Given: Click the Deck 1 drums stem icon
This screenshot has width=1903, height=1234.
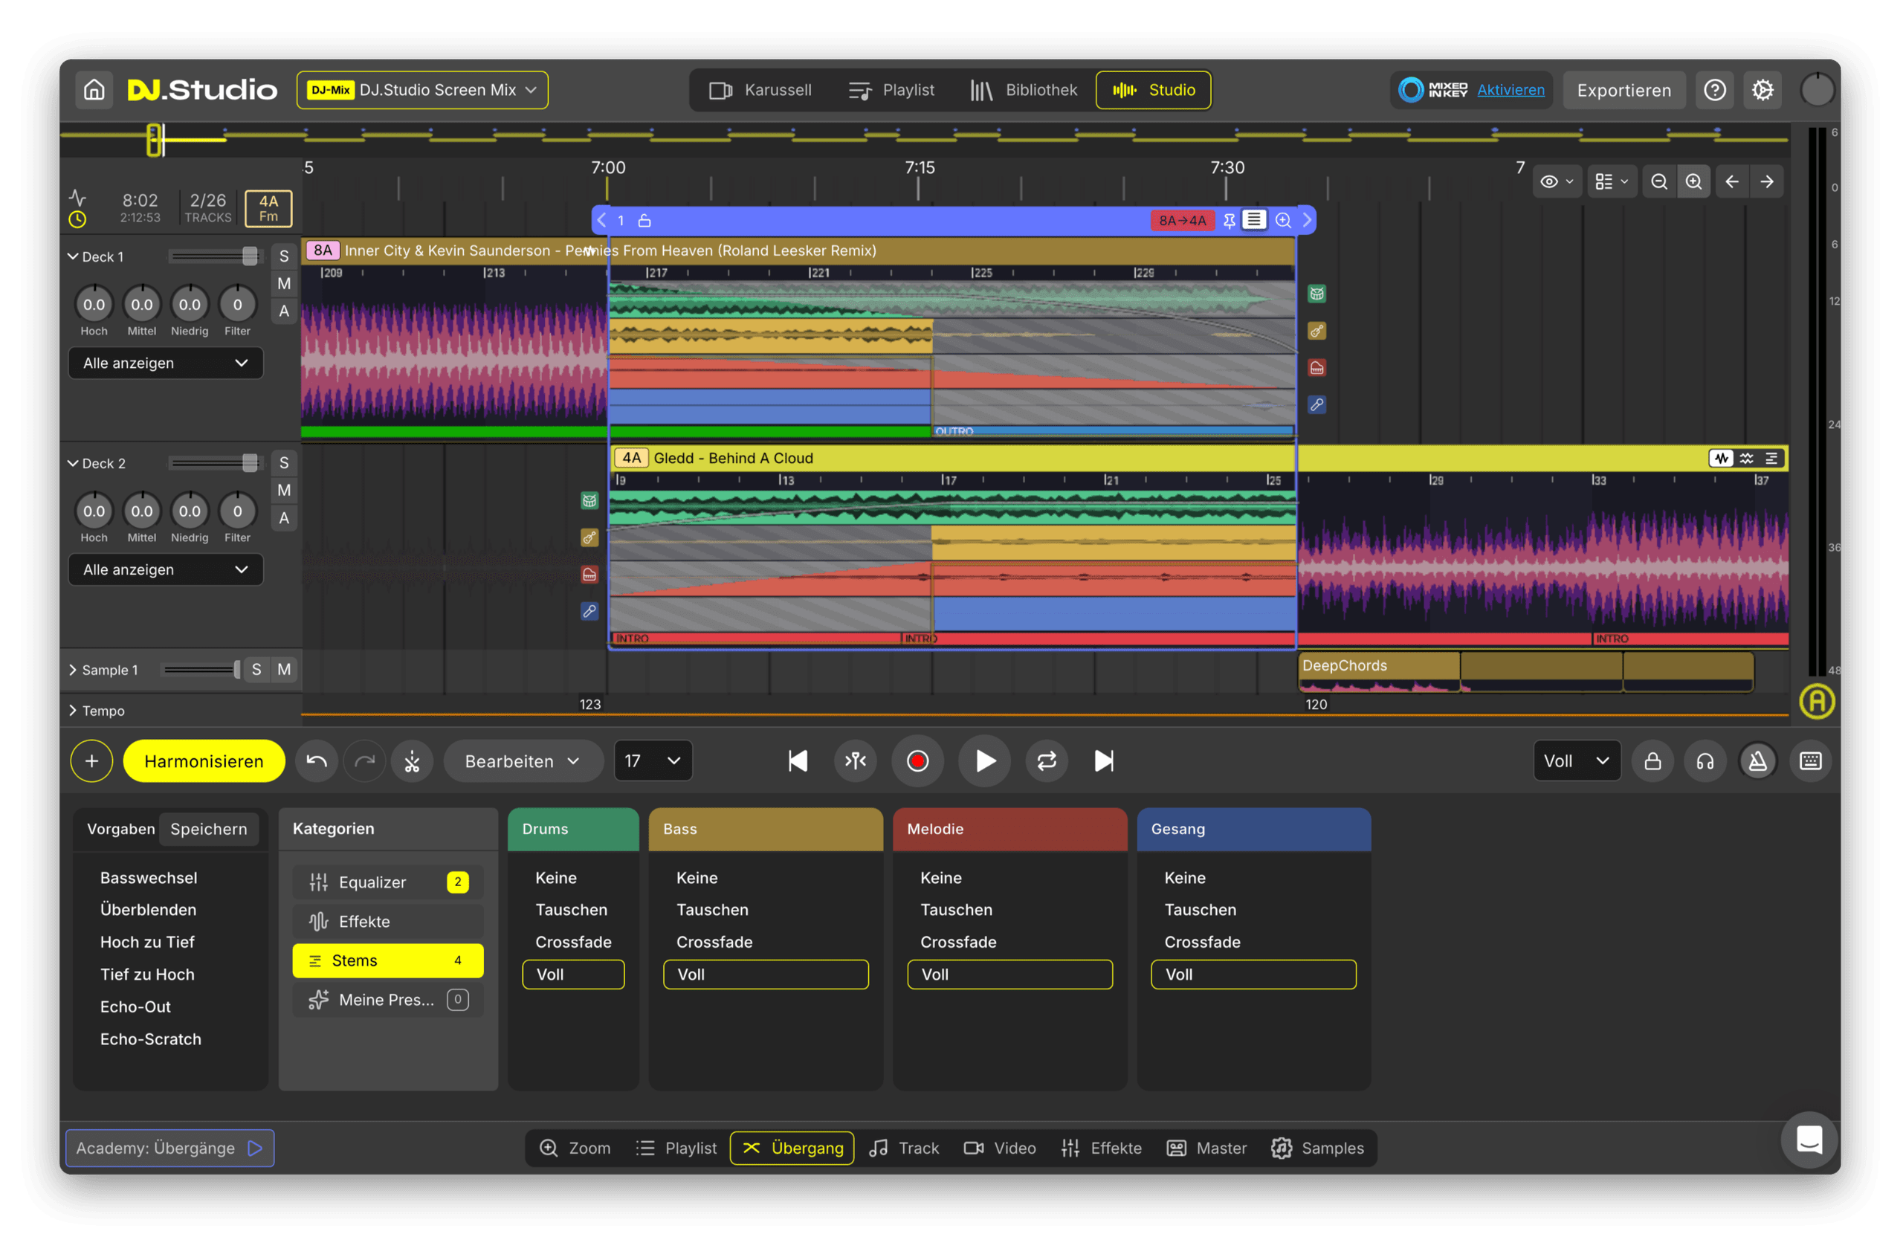Looking at the screenshot, I should click(x=1317, y=294).
